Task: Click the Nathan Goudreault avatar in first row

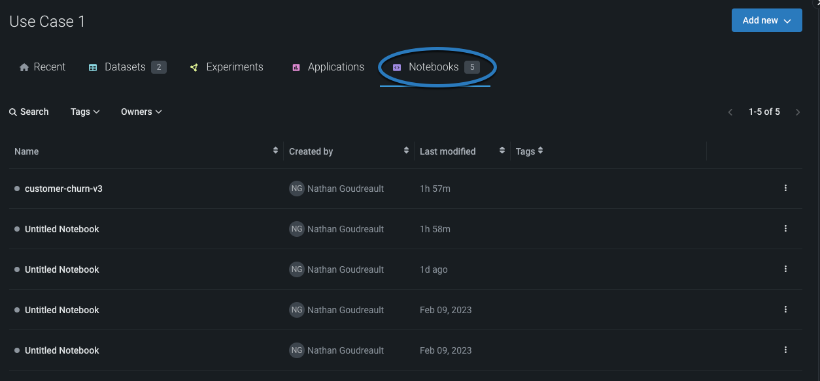Action: click(297, 189)
